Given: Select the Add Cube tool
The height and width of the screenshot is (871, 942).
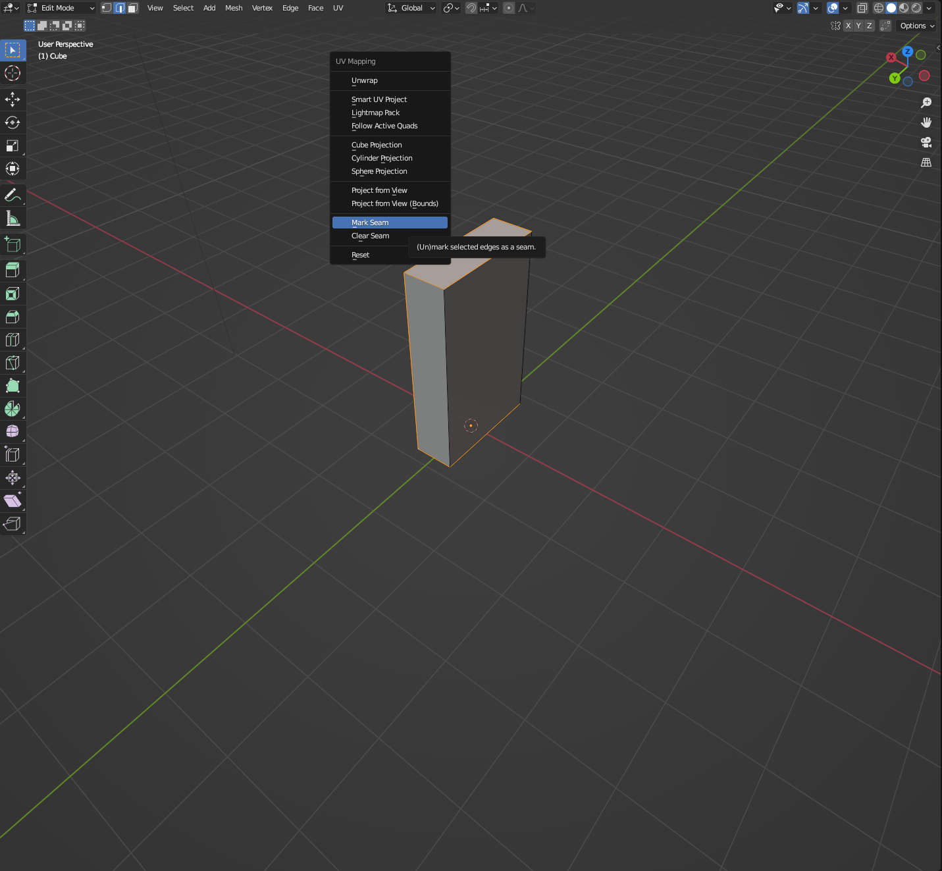Looking at the screenshot, I should click(13, 244).
